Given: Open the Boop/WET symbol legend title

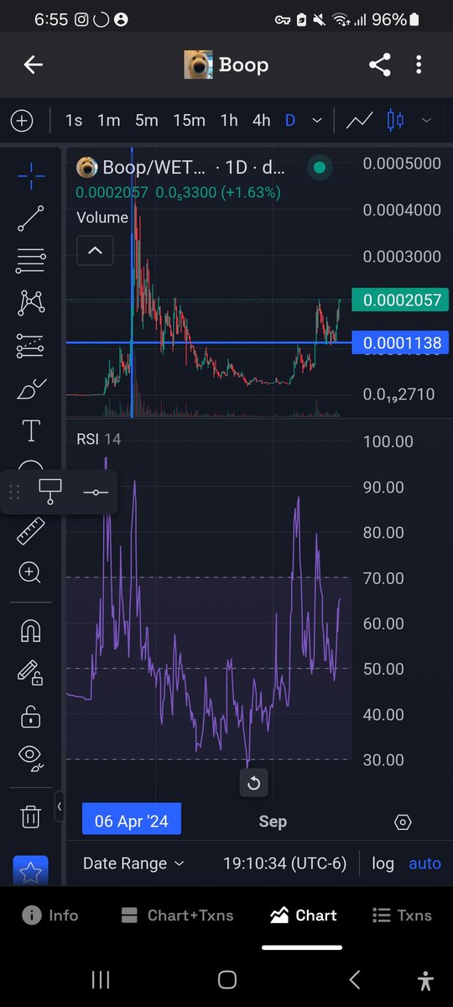Looking at the screenshot, I should pos(194,167).
